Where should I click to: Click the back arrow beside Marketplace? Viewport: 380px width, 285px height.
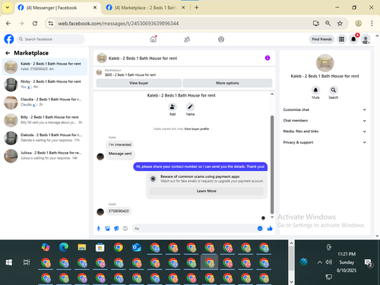8,53
